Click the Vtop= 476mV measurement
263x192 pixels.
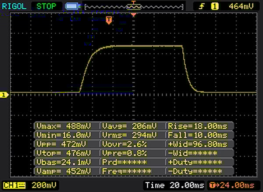coord(64,154)
